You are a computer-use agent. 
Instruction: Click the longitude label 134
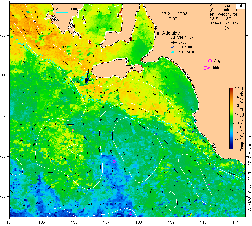[x=10, y=222]
